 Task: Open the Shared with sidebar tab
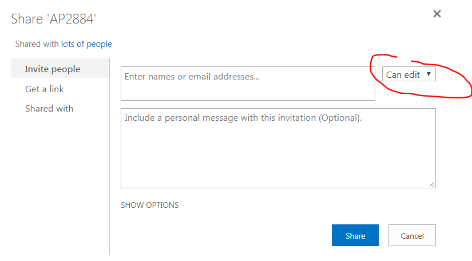tap(49, 108)
